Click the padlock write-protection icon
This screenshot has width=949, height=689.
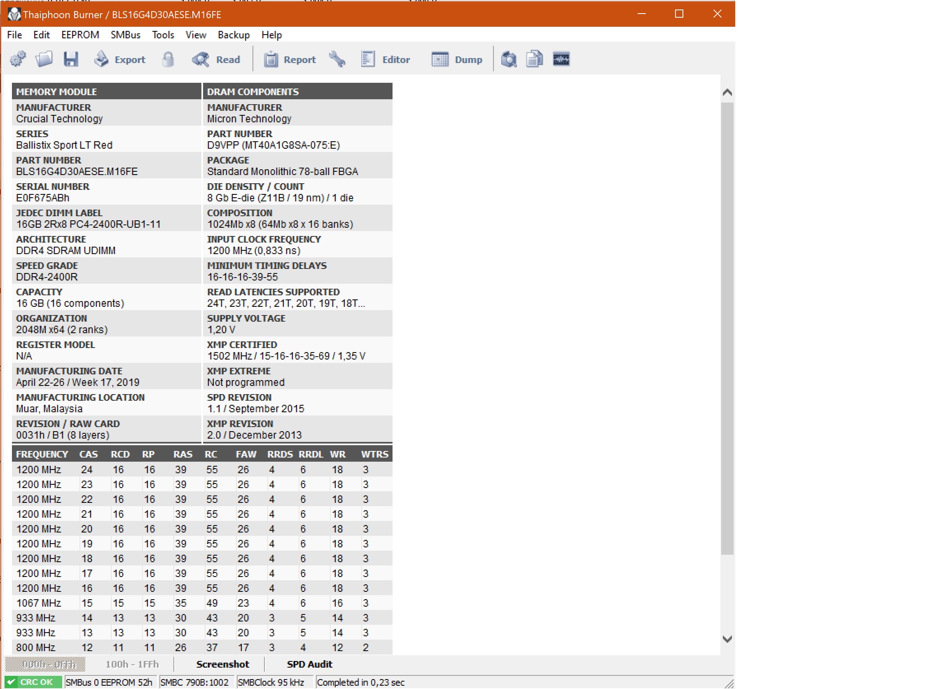[168, 59]
